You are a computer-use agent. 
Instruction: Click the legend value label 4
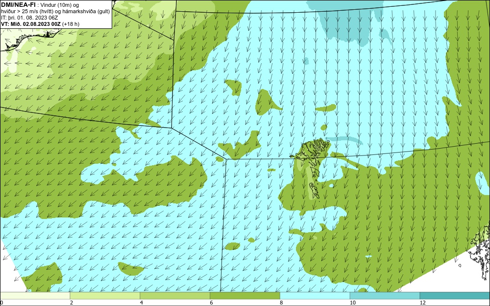[142, 303]
